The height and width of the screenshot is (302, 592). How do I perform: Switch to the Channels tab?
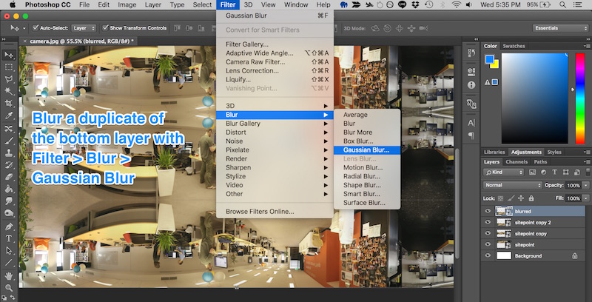click(517, 161)
